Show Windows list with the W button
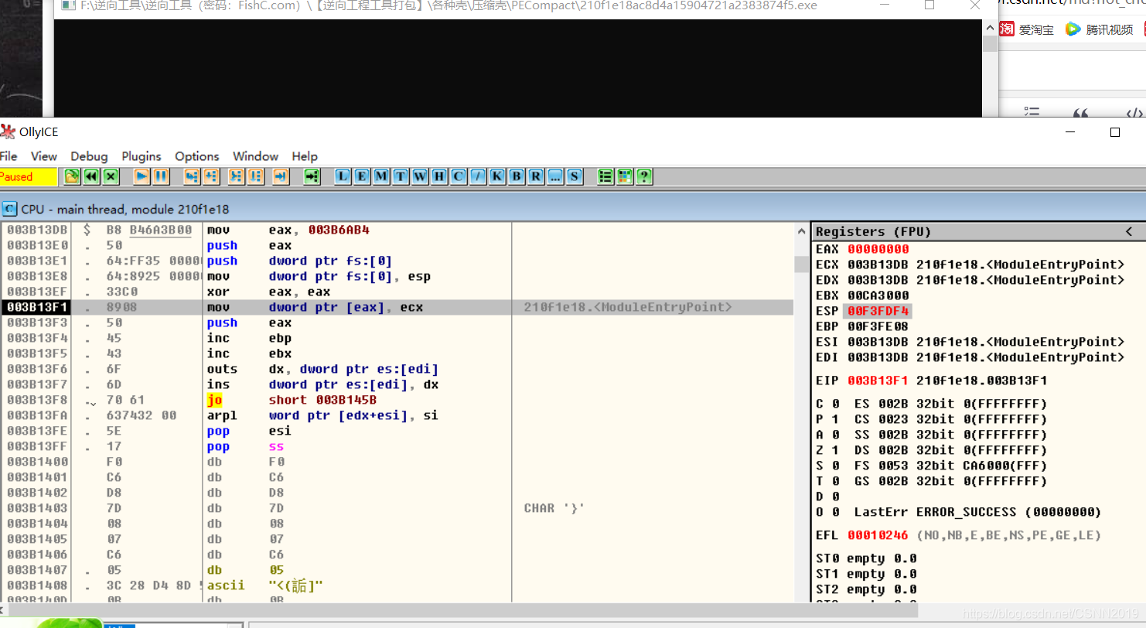 tap(420, 176)
